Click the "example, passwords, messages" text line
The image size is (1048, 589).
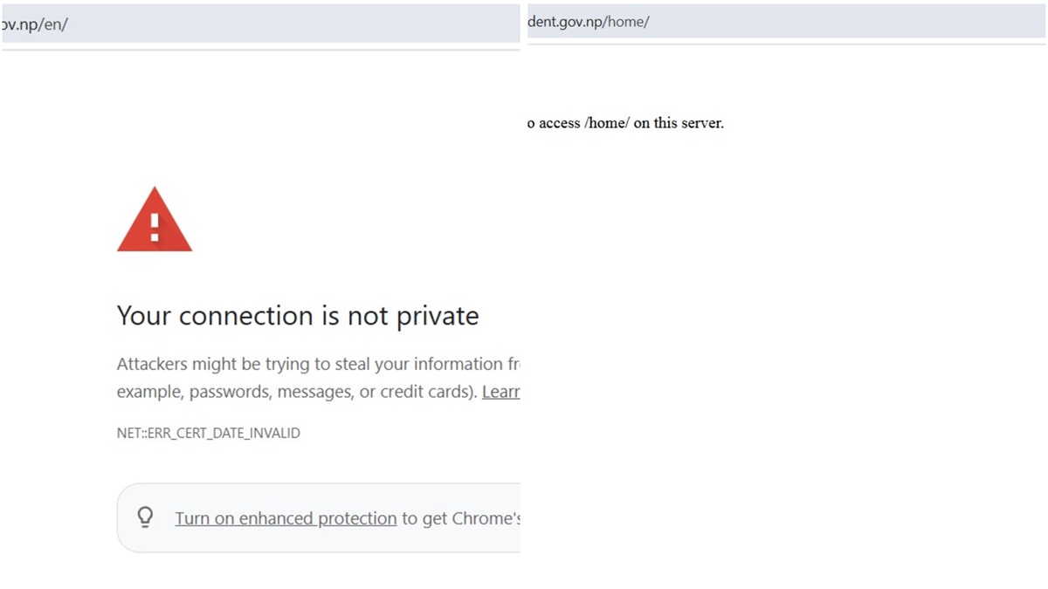tap(297, 392)
